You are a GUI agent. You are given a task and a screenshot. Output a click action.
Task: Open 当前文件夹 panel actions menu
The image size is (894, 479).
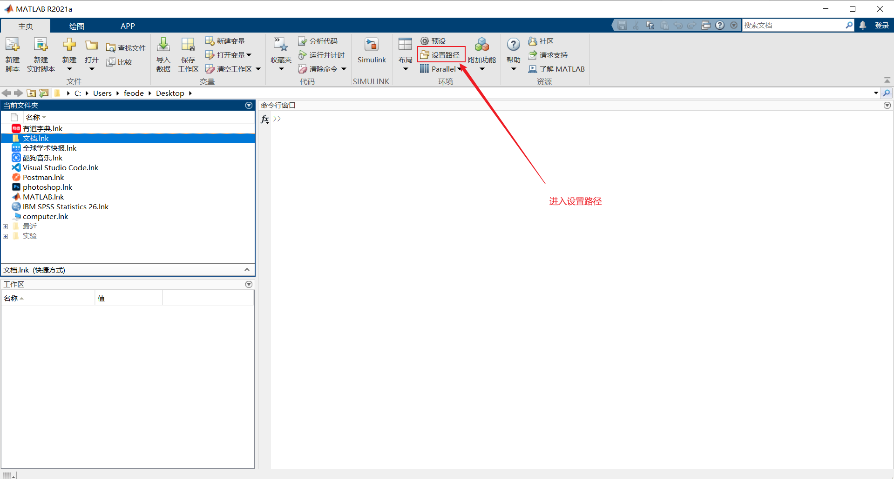[249, 106]
